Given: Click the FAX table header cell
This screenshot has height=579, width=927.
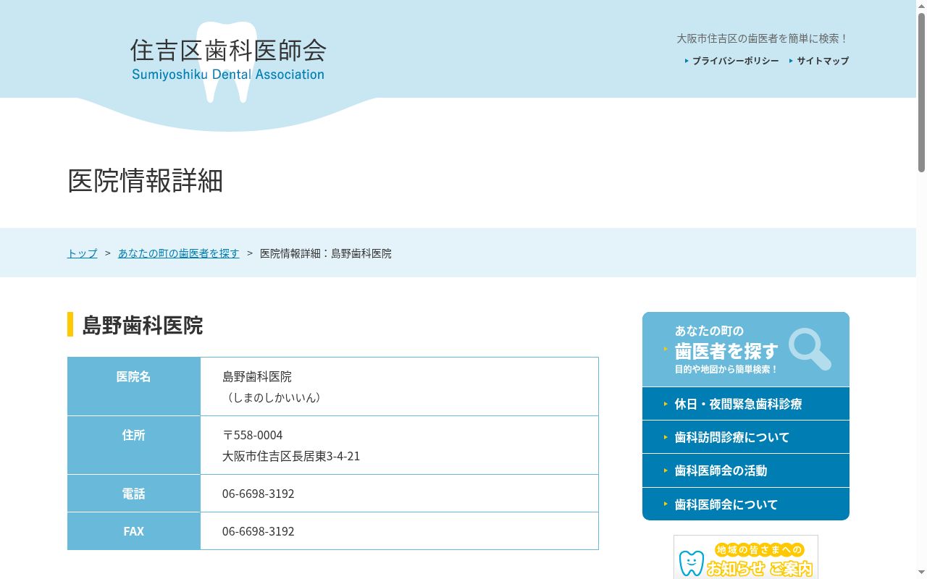Looking at the screenshot, I should (x=134, y=531).
